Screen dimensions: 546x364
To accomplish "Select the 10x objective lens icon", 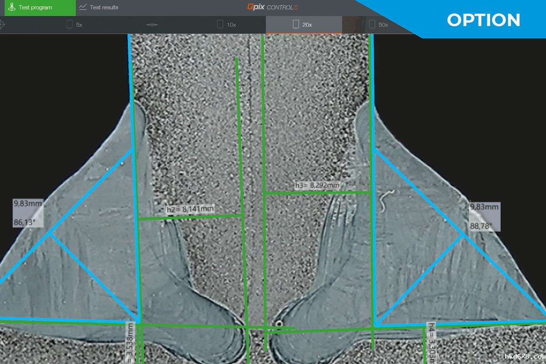I will click(220, 25).
